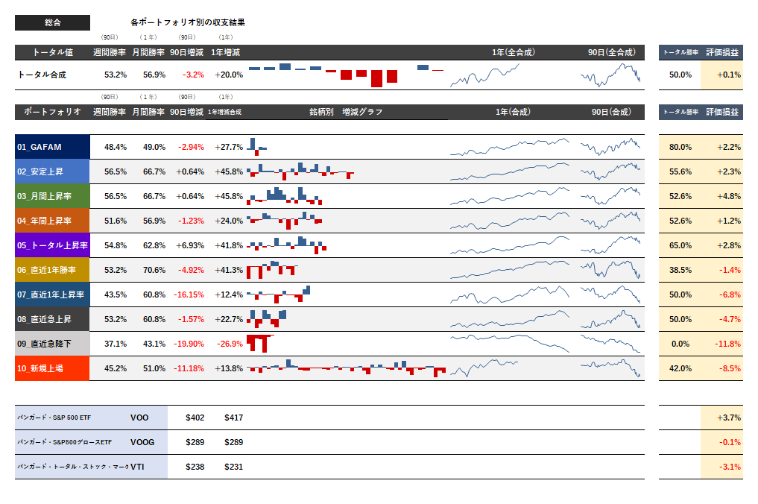The width and height of the screenshot is (758, 504).
Task: Select トータル合成 90-day change -3.2%
Action: point(193,75)
